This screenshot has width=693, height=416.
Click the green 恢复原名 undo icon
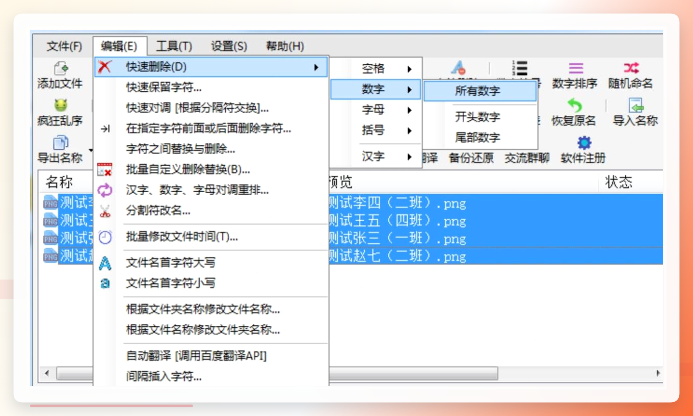click(x=574, y=106)
